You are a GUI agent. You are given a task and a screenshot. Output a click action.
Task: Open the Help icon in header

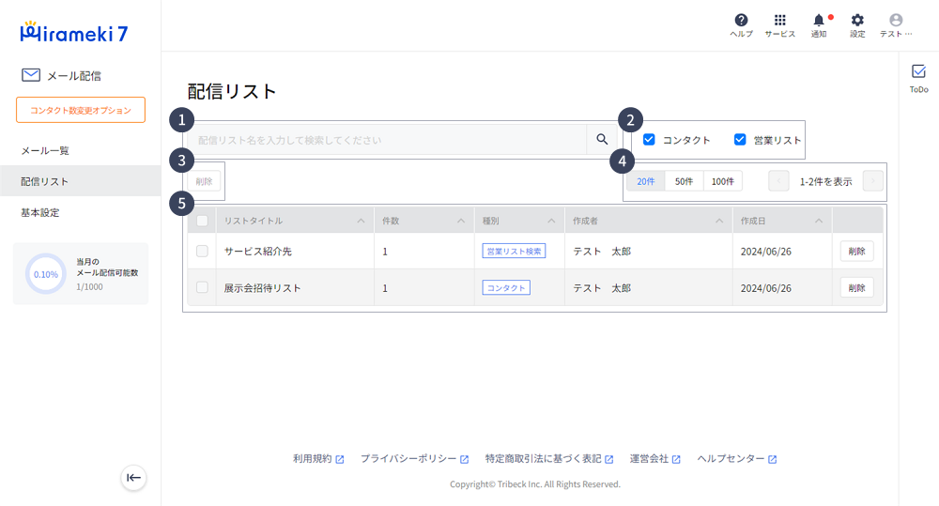coord(741,21)
